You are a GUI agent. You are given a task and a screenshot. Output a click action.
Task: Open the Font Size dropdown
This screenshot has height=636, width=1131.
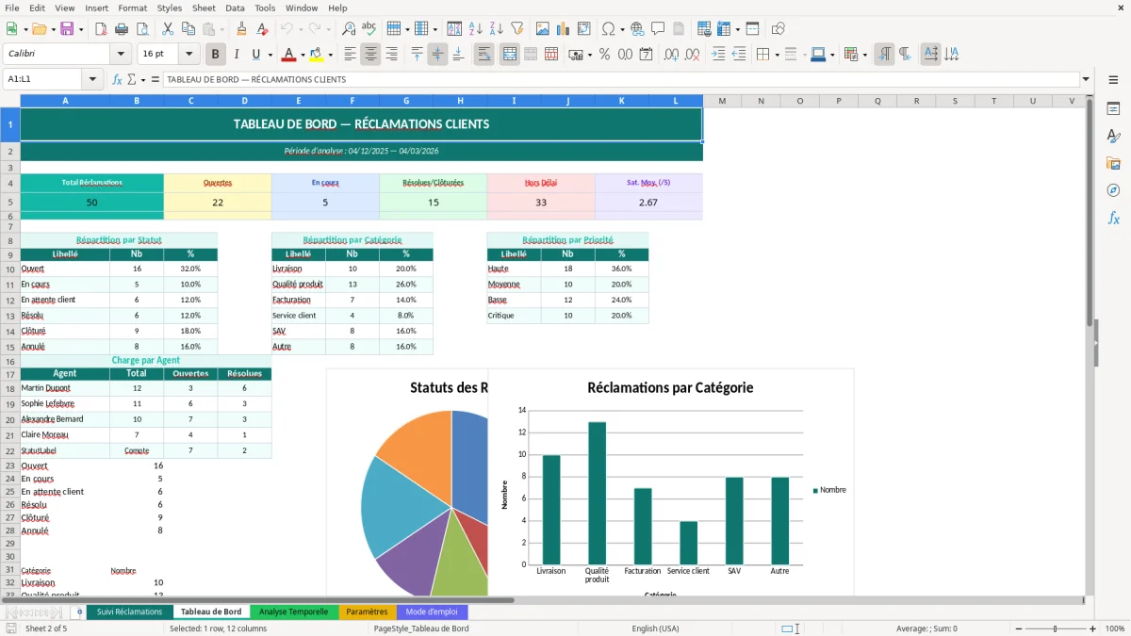[188, 55]
